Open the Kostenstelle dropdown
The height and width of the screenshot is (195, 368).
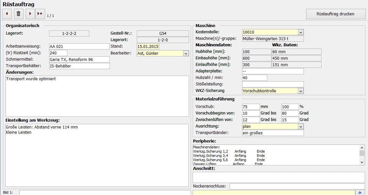(301, 32)
